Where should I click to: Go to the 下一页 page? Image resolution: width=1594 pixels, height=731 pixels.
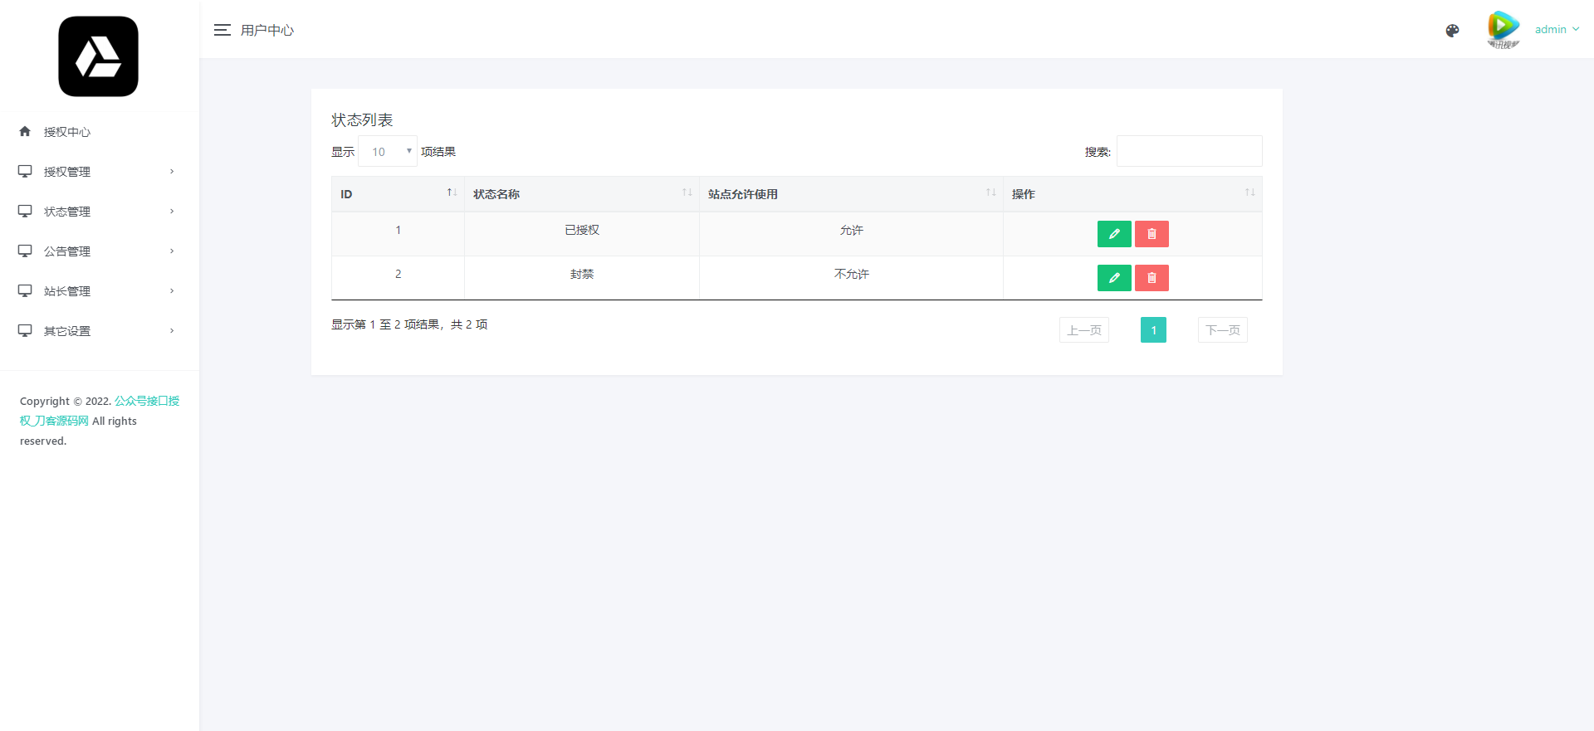click(x=1222, y=330)
